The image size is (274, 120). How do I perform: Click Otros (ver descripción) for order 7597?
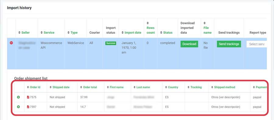pyautogui.click(x=226, y=107)
